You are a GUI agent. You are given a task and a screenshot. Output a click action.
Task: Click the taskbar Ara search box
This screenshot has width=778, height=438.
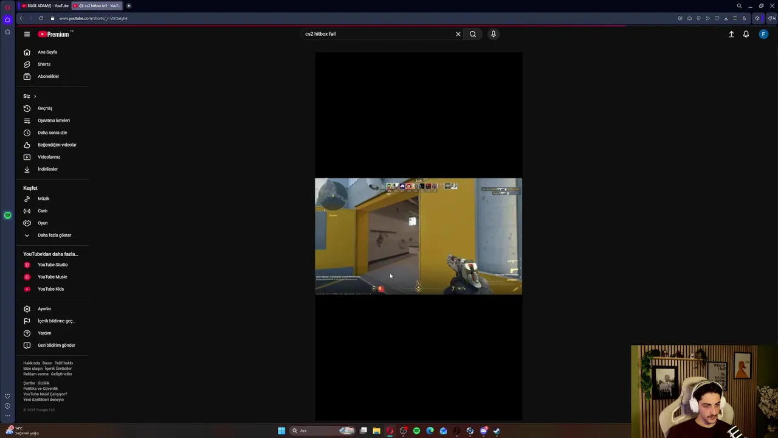322,431
